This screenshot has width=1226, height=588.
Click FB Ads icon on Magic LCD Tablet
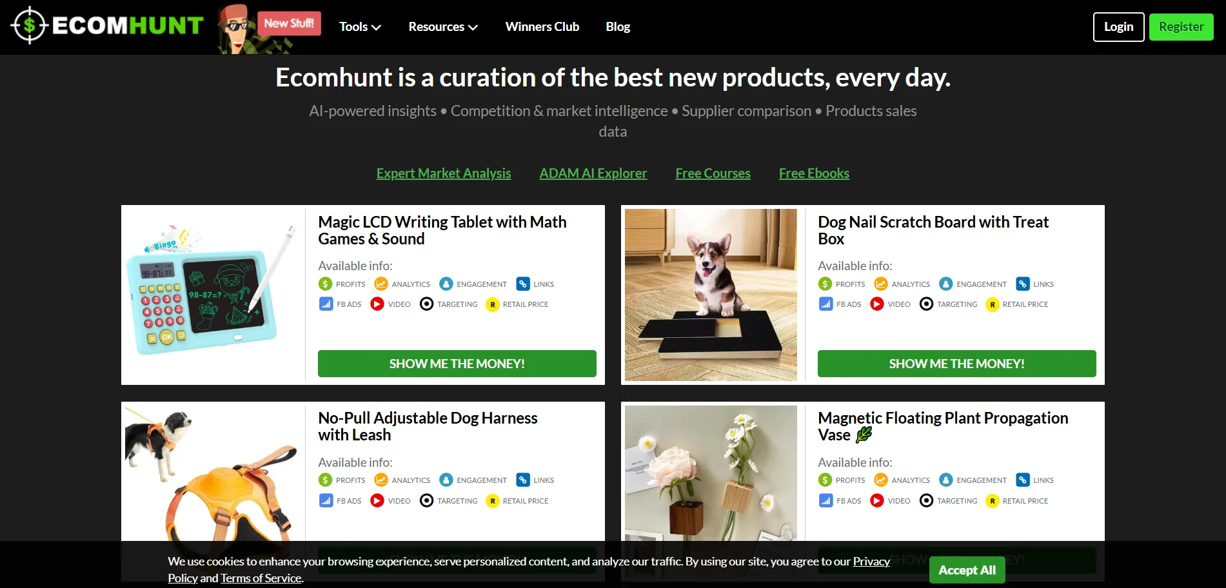point(326,304)
